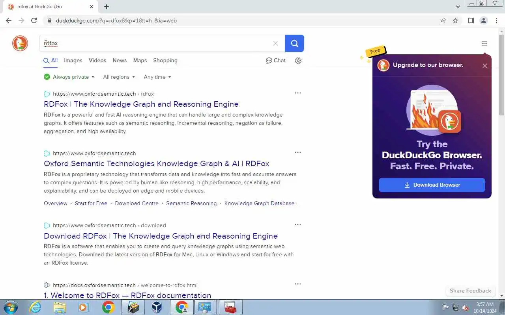
Task: Open tab search chevron
Action: pyautogui.click(x=458, y=7)
